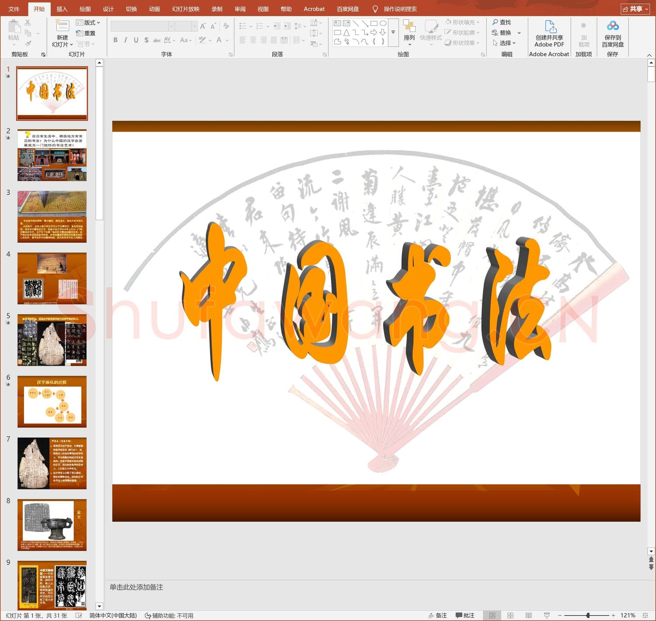Image resolution: width=656 pixels, height=621 pixels.
Task: Click the Reset (重置) slide button
Action: point(86,33)
